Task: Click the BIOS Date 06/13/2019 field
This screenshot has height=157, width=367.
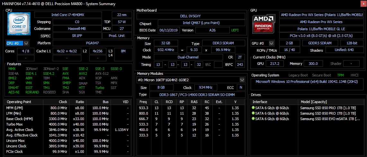Action: (x=169, y=30)
